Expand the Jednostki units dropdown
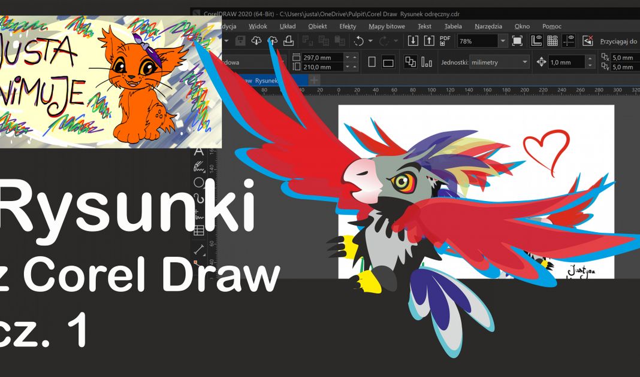Screen dimensions: 640x377 click(x=525, y=62)
